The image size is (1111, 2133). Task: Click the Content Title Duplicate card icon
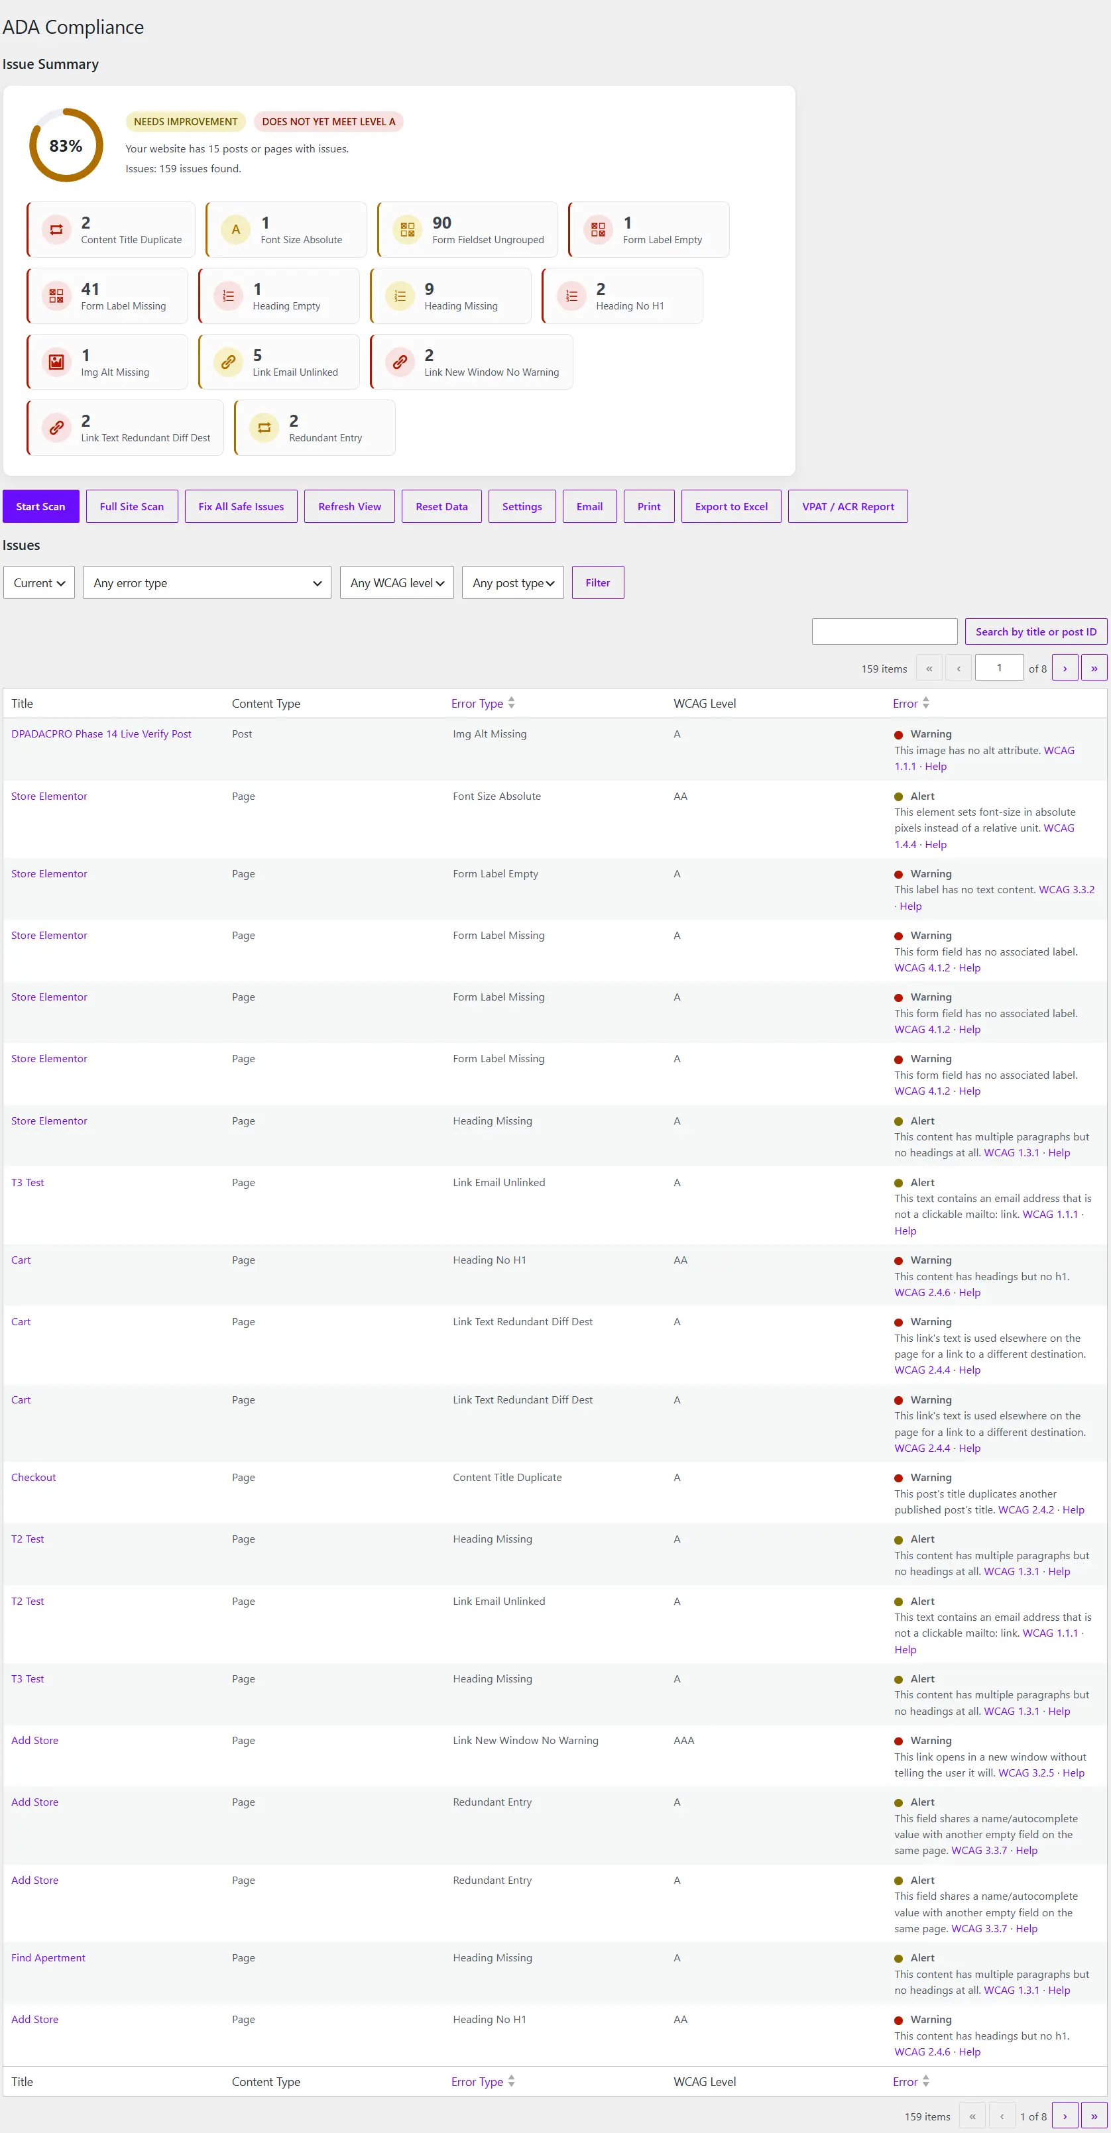coord(56,229)
